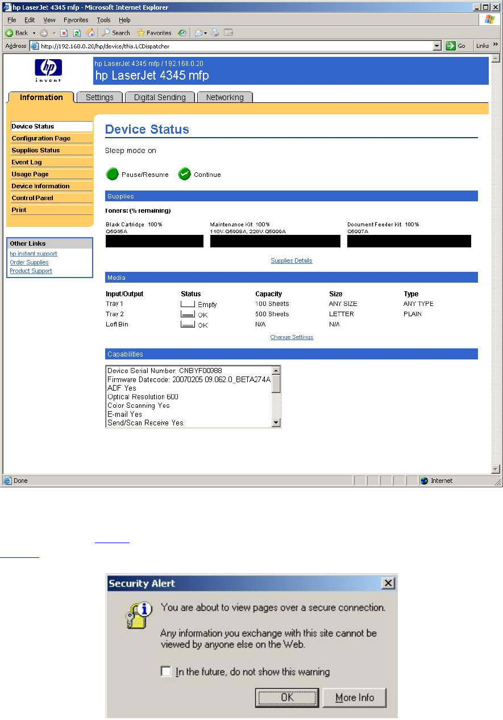Click the browser Back arrow icon
The width and height of the screenshot is (503, 720).
(9, 33)
